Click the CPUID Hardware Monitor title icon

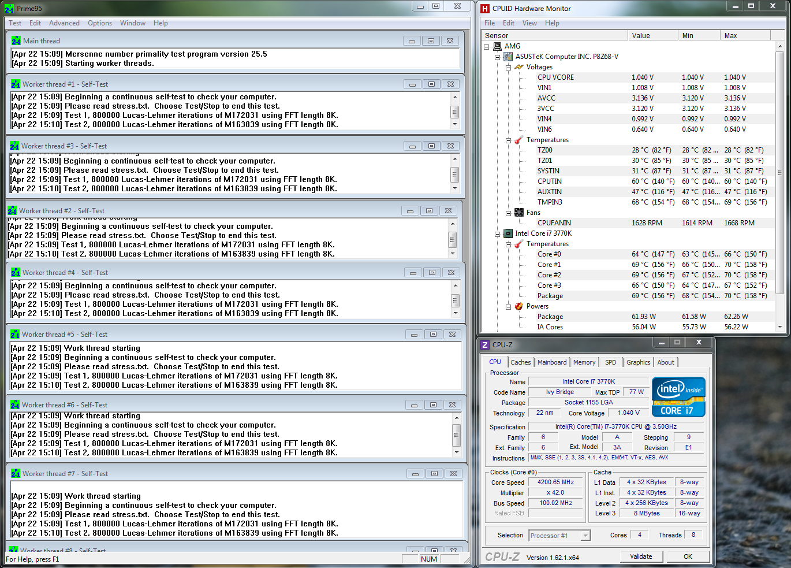pos(485,9)
